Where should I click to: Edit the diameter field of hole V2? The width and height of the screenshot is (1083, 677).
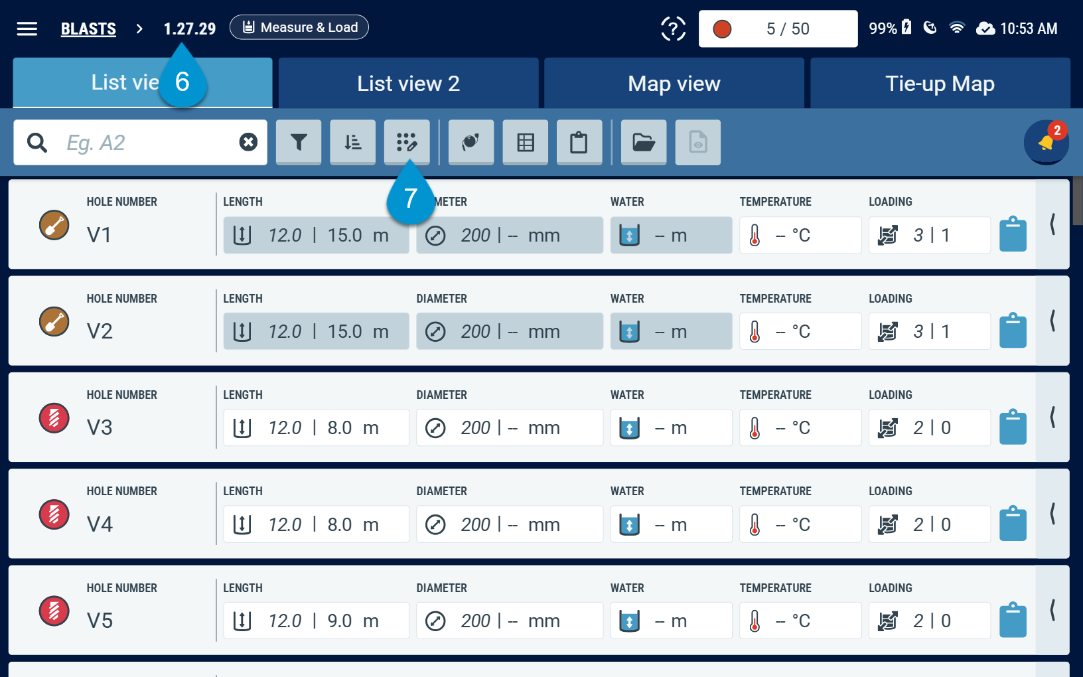point(510,331)
